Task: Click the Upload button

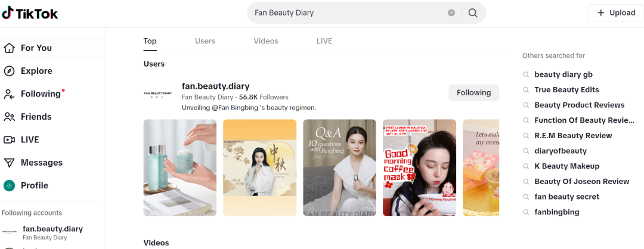Action: pos(615,13)
